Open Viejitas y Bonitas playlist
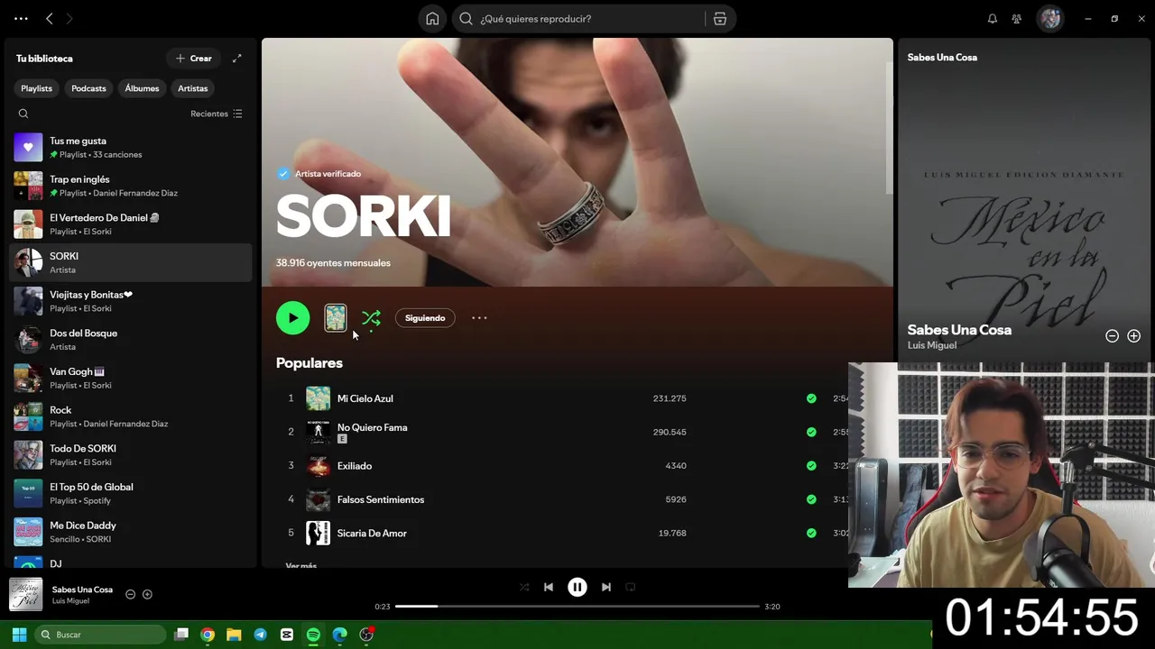Viewport: 1155px width, 649px height. [x=131, y=301]
